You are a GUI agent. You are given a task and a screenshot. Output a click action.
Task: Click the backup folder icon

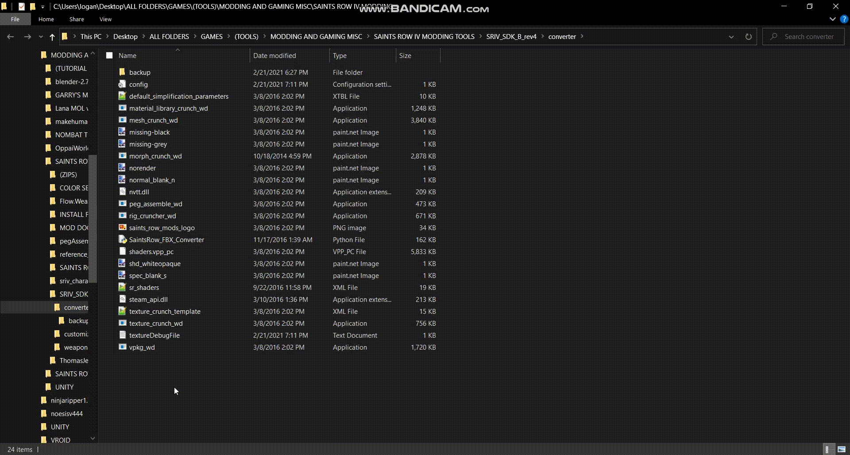tap(122, 72)
